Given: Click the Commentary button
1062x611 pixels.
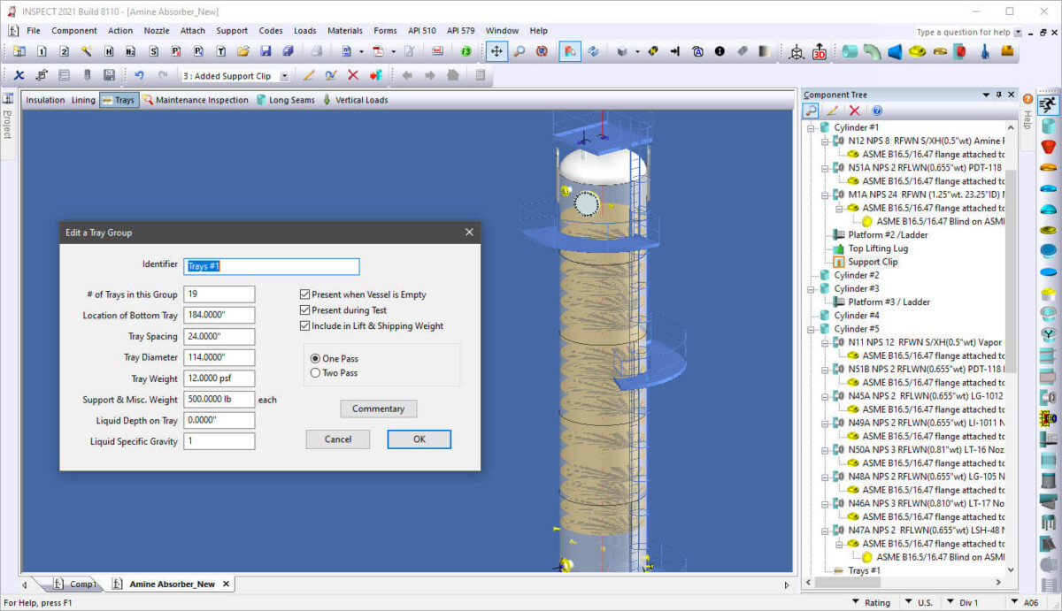Looking at the screenshot, I should point(378,409).
